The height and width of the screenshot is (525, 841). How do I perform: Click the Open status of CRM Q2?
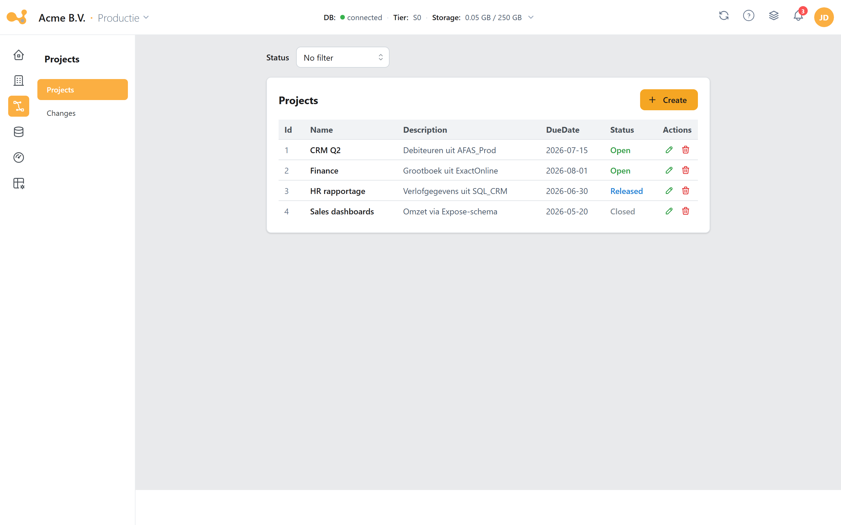coord(620,150)
